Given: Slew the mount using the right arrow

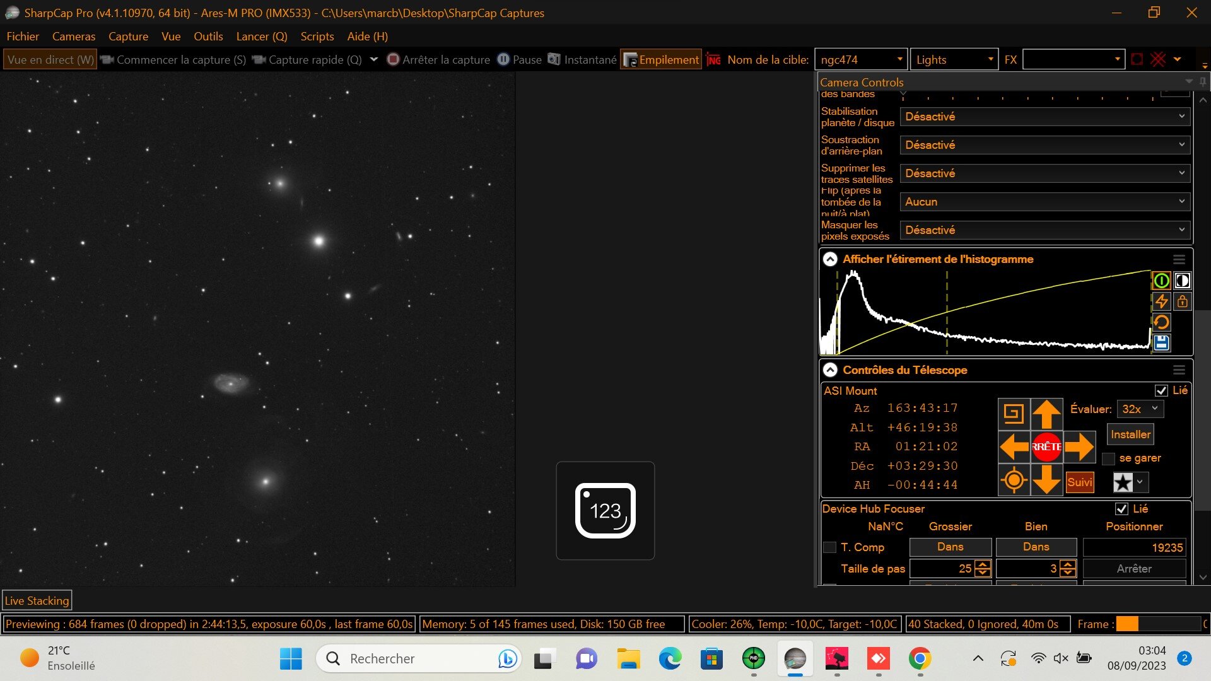Looking at the screenshot, I should coord(1079,446).
